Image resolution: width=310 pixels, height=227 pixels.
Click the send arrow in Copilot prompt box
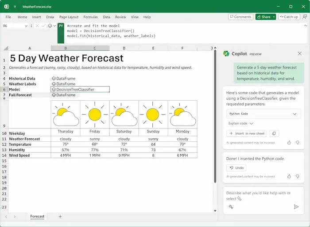coord(296,207)
